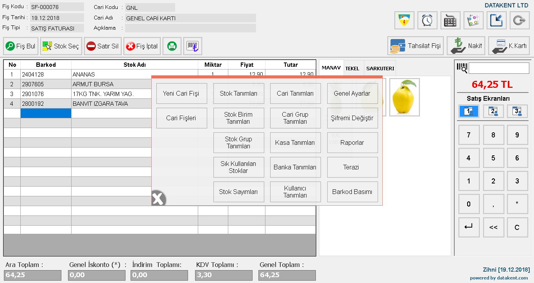Click the barcode input field
The image size is (534, 283).
(x=499, y=68)
